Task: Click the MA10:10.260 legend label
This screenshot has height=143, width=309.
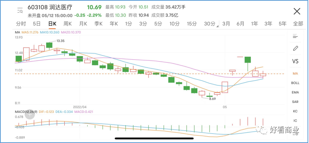Action: [x=50, y=32]
